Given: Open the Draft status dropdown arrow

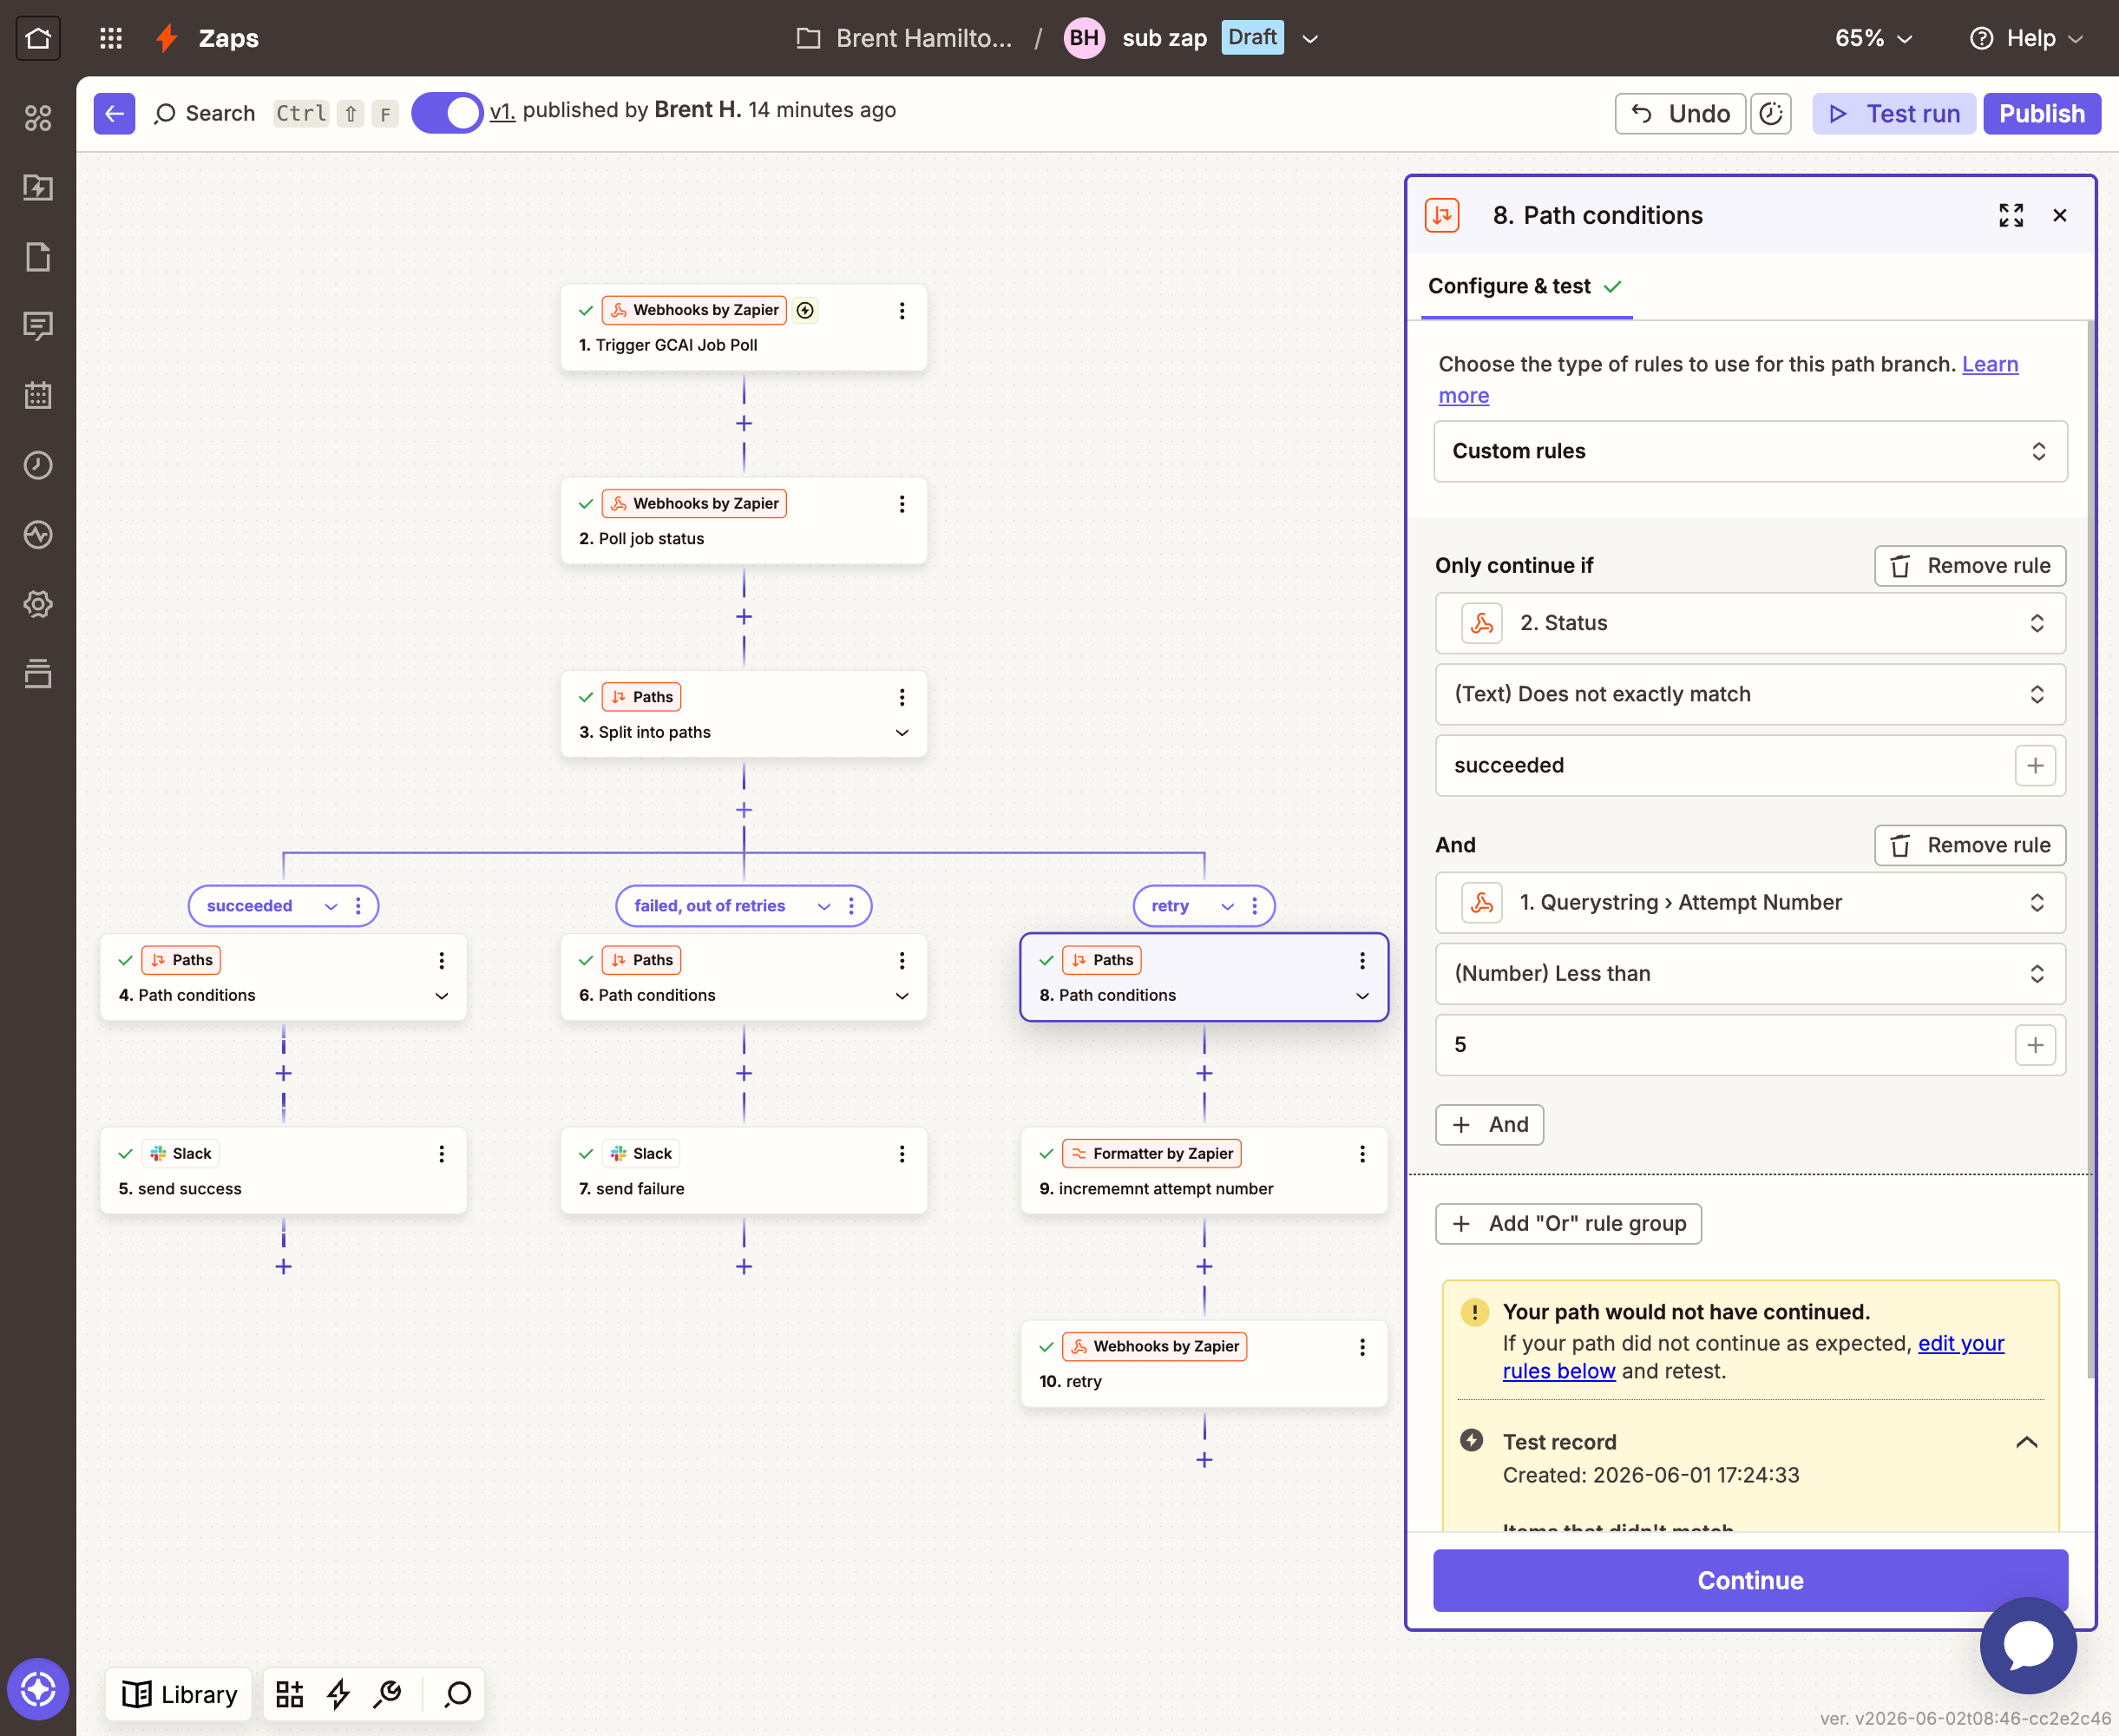Looking at the screenshot, I should 1309,39.
